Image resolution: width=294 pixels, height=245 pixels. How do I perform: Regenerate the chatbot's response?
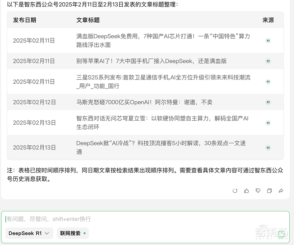(x=235, y=191)
